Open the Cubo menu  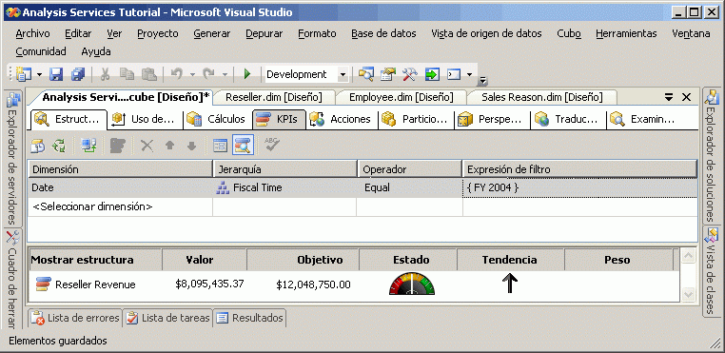(x=569, y=33)
